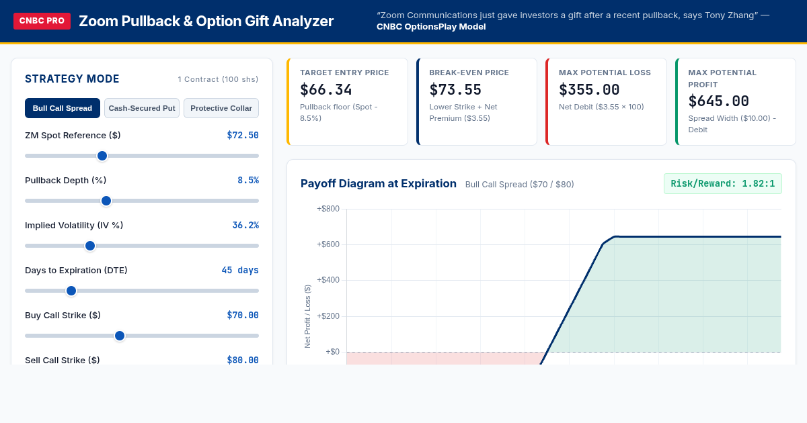Click the $80.00 sell call strike value
Screen dimensions: 807x423
point(243,360)
